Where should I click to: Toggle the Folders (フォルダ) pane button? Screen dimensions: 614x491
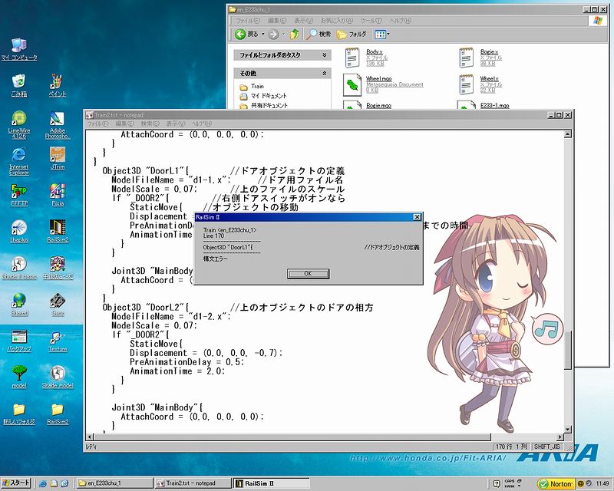tap(352, 35)
